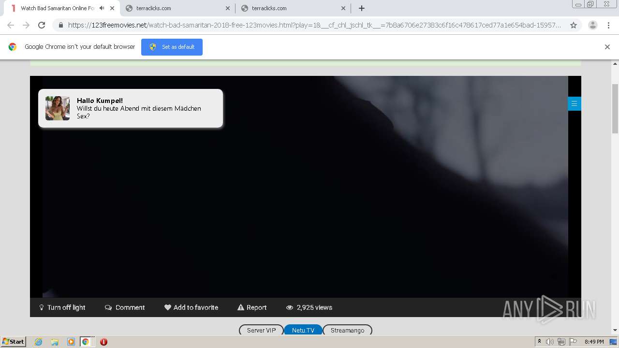Open the Windows Start menu

(14, 341)
